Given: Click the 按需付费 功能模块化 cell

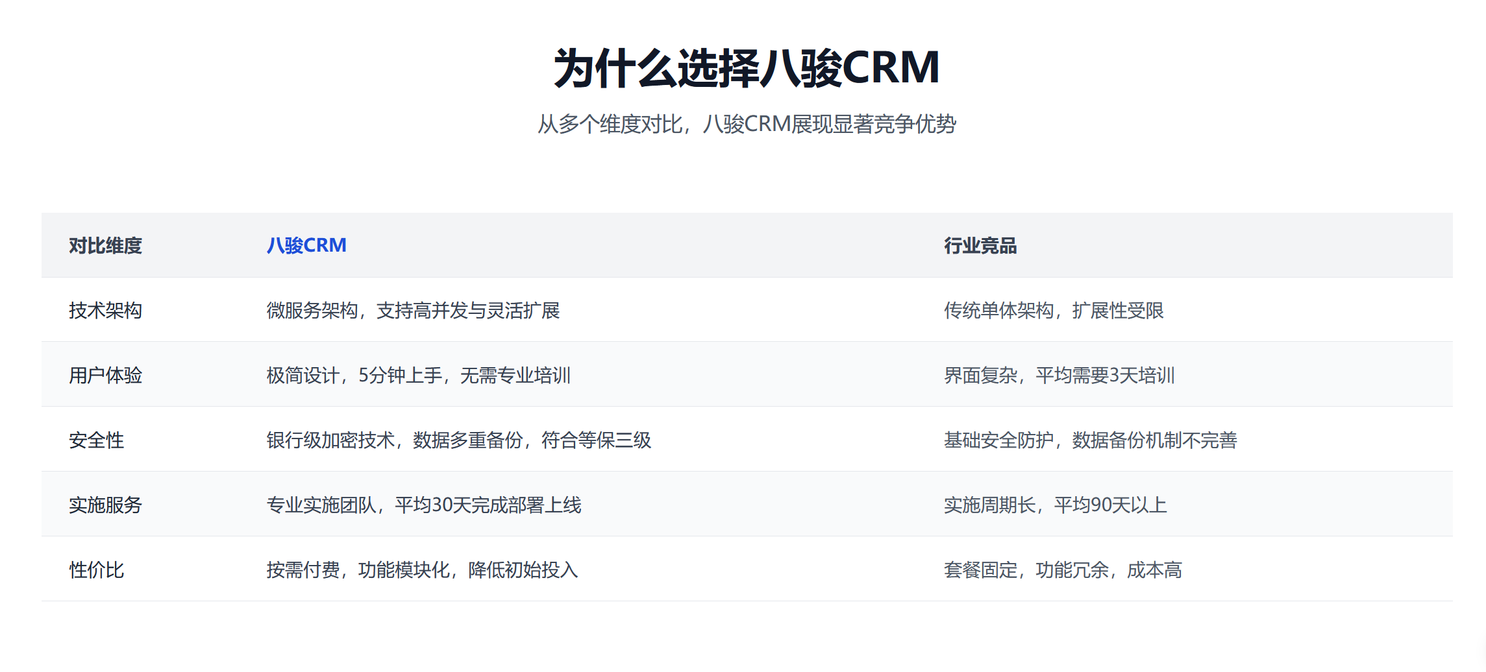Looking at the screenshot, I should (x=422, y=571).
